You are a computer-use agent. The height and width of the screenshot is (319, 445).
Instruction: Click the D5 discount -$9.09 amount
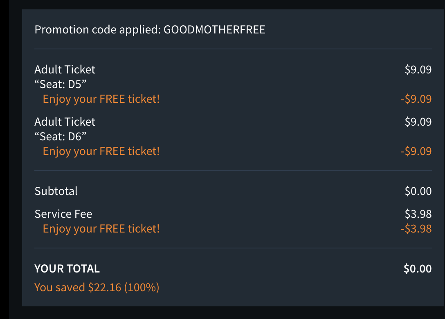pos(416,99)
